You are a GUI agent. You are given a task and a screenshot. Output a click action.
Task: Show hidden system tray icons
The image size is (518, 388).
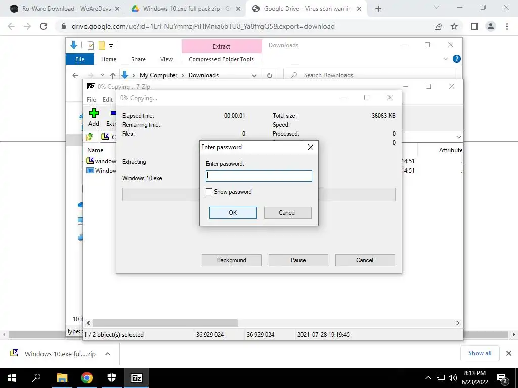(x=428, y=378)
